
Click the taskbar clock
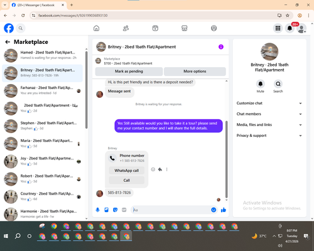coord(292,236)
